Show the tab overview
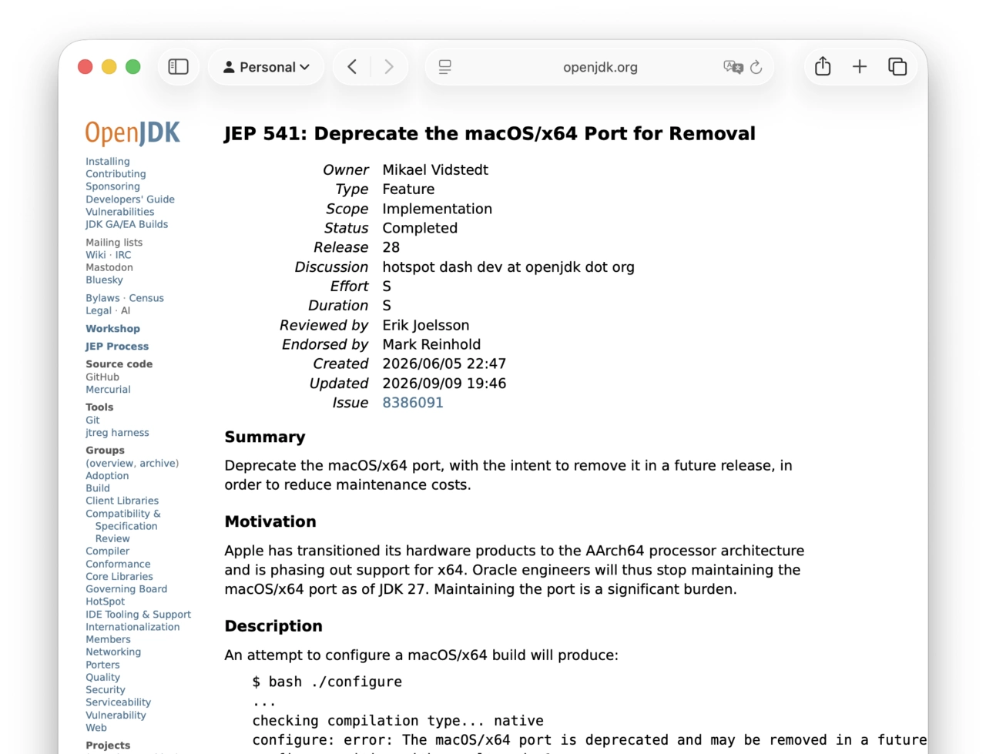The height and width of the screenshot is (754, 986). (x=897, y=67)
